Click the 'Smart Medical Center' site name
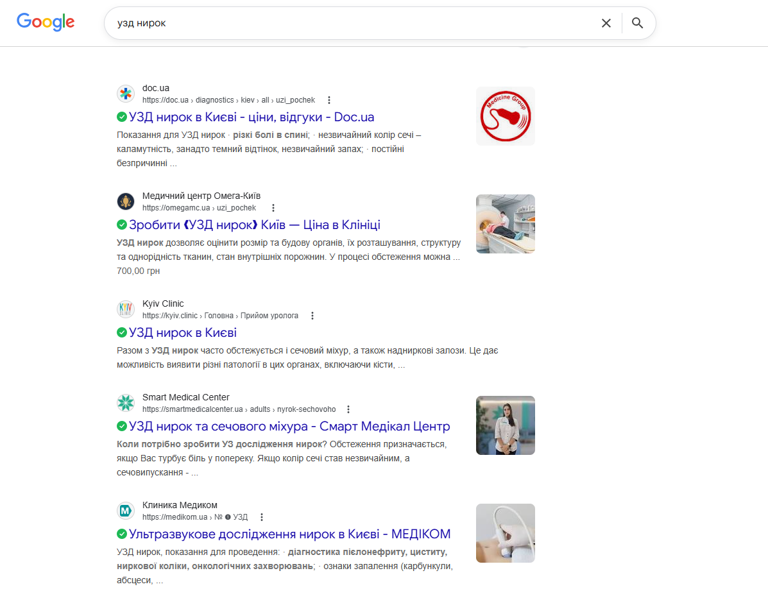The height and width of the screenshot is (589, 768). [x=185, y=397]
